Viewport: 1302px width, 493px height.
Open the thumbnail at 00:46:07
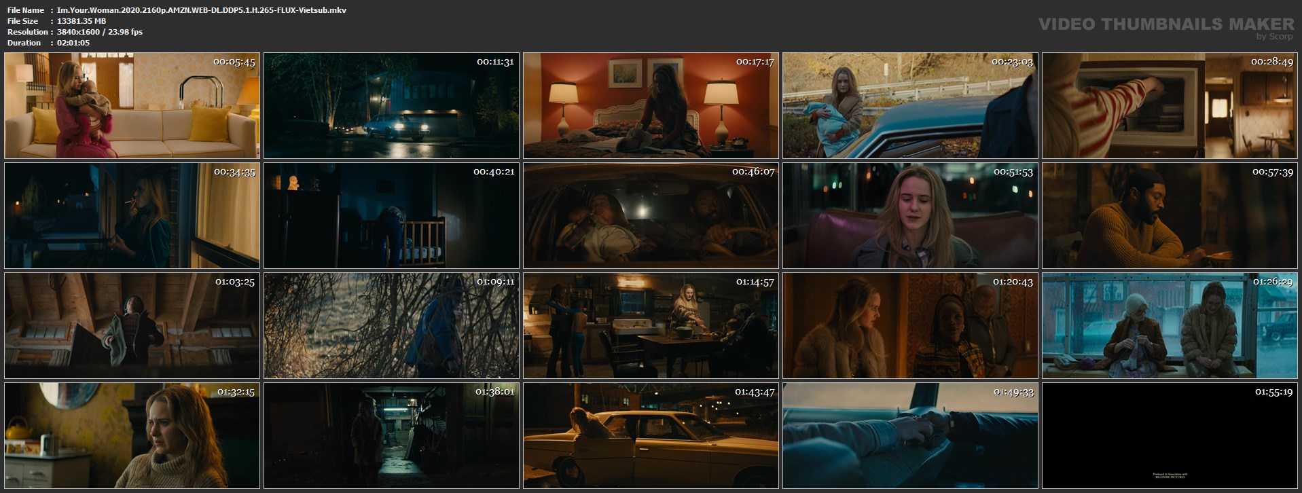pos(651,216)
